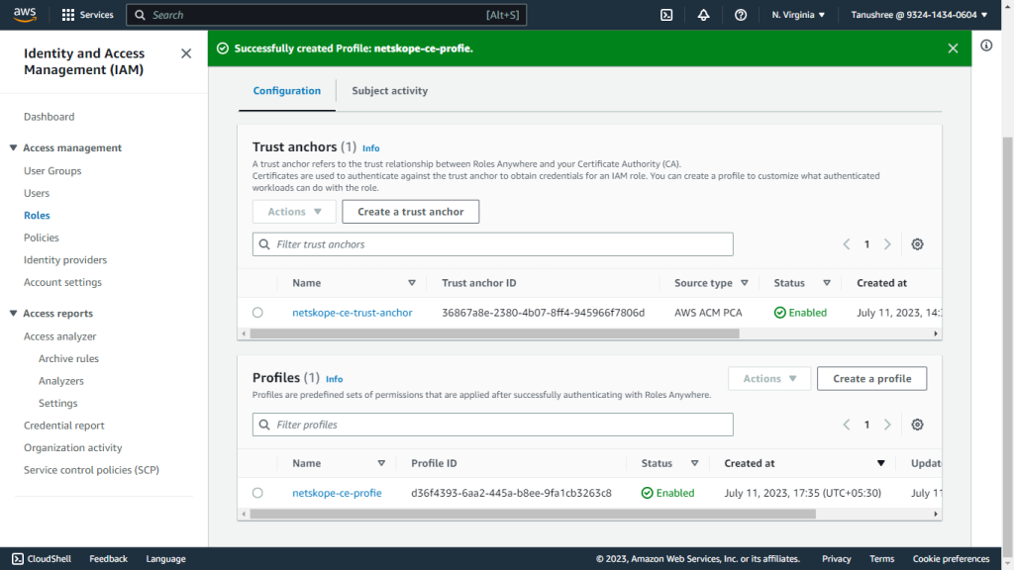
Task: Open Trust anchors Info link
Action: (370, 148)
